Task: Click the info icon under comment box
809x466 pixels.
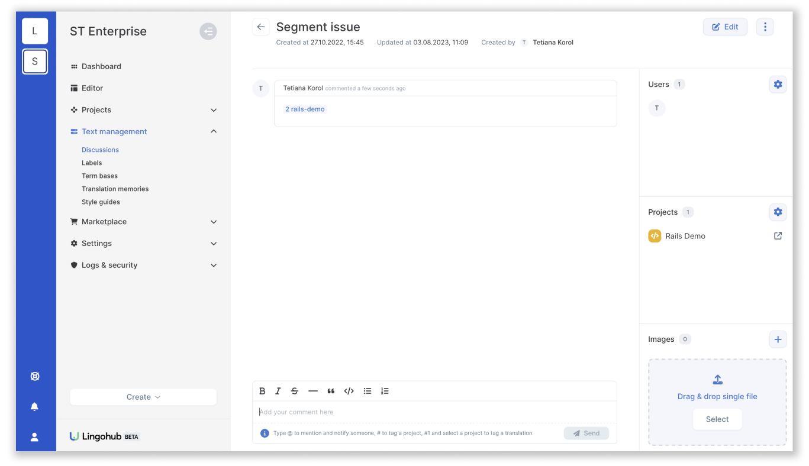Action: click(x=265, y=433)
